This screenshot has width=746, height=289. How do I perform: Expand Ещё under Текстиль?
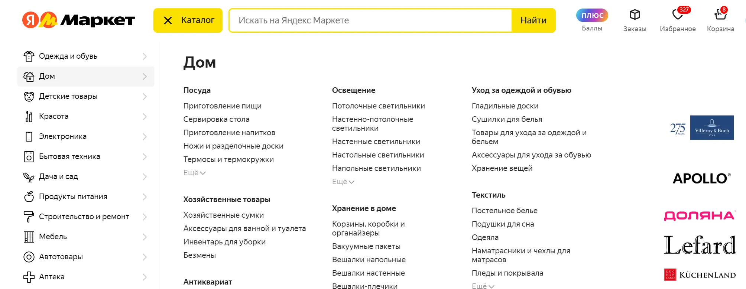coord(483,286)
